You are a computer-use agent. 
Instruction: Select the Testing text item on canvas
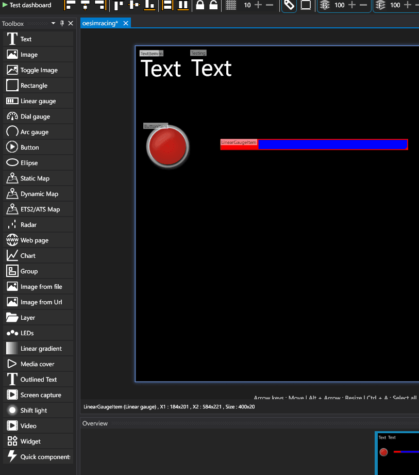(211, 69)
